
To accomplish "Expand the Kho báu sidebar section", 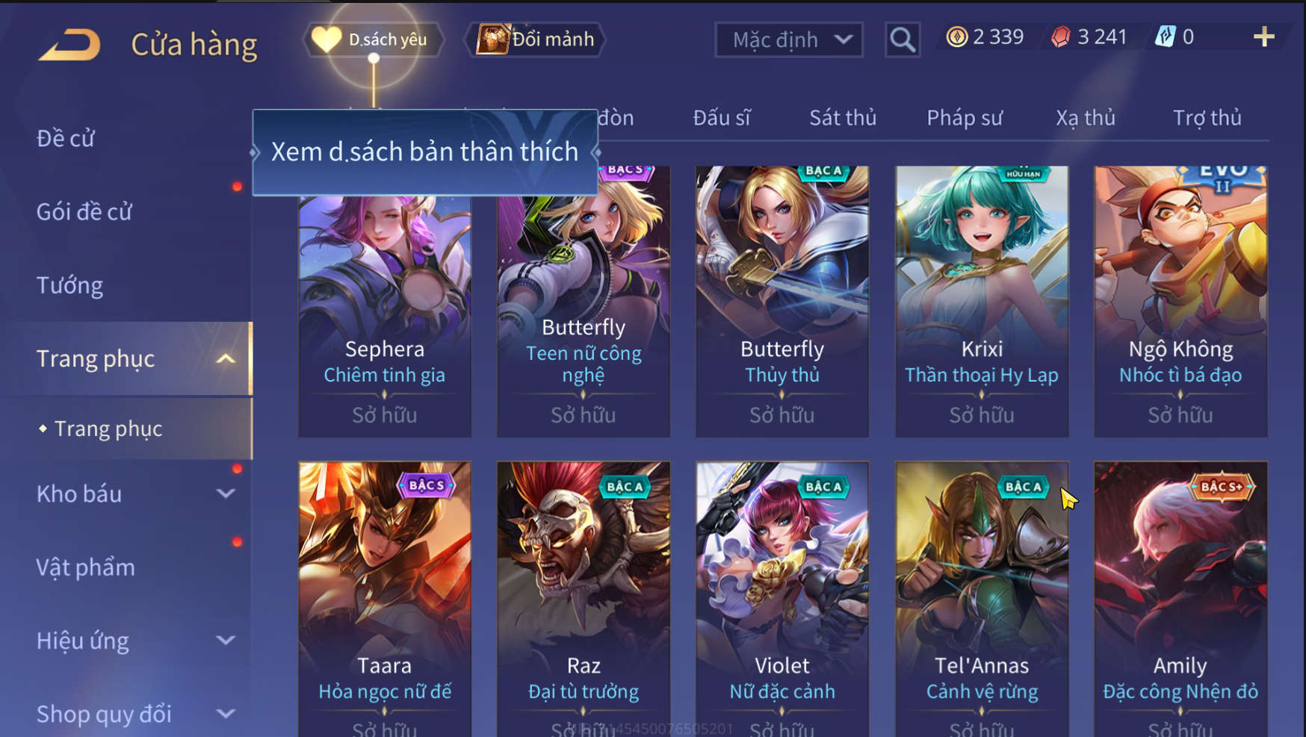I will [x=226, y=494].
